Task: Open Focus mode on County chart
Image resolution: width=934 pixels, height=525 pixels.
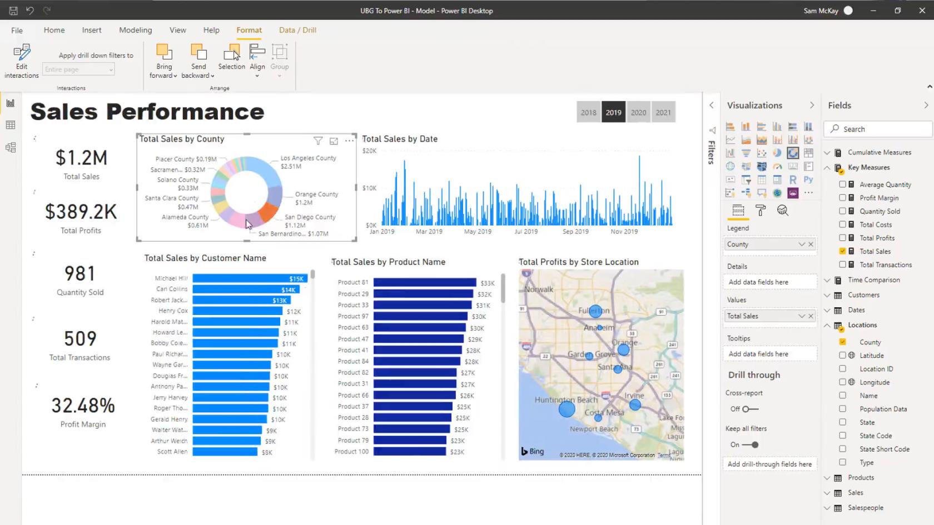Action: tap(334, 141)
